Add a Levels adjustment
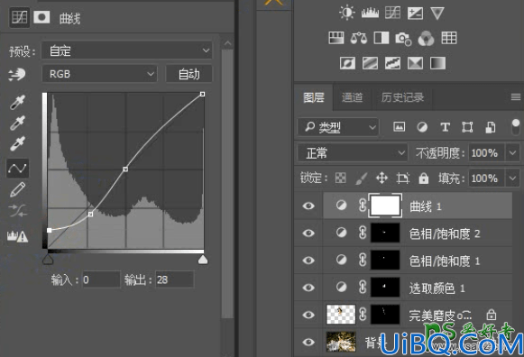The image size is (524, 357). pyautogui.click(x=370, y=13)
